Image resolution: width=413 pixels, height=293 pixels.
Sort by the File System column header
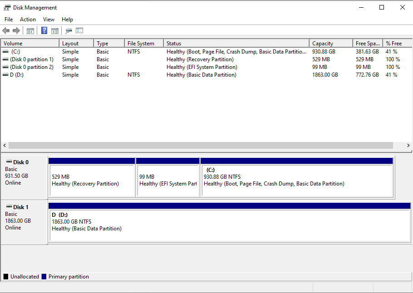pyautogui.click(x=144, y=44)
